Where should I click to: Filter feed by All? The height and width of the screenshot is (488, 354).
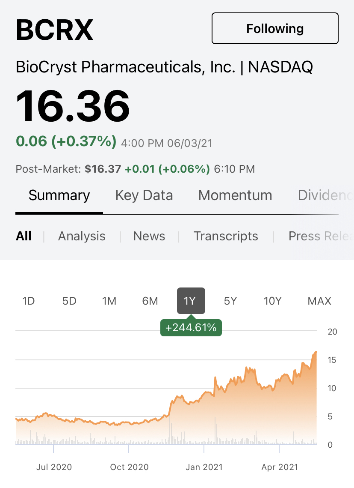24,236
